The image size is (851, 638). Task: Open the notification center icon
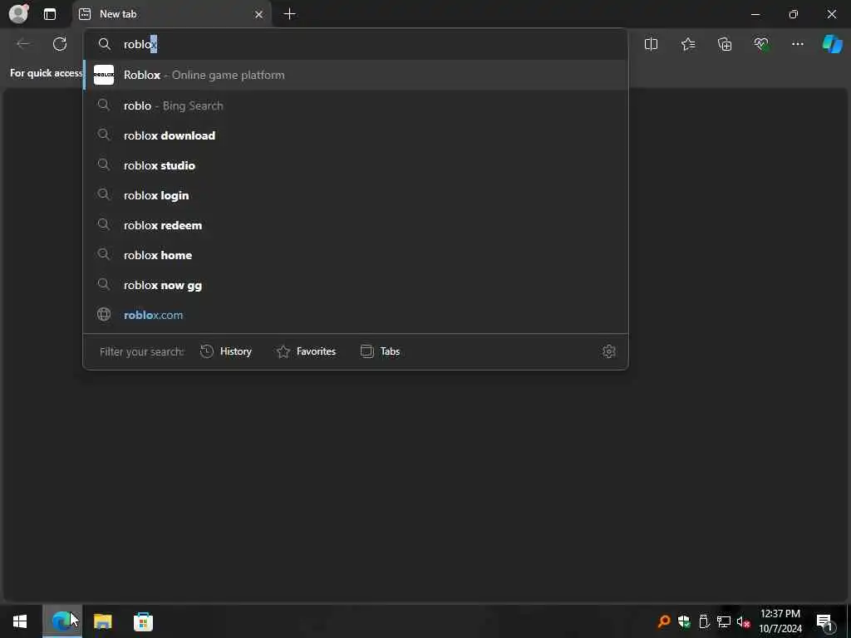tap(824, 621)
